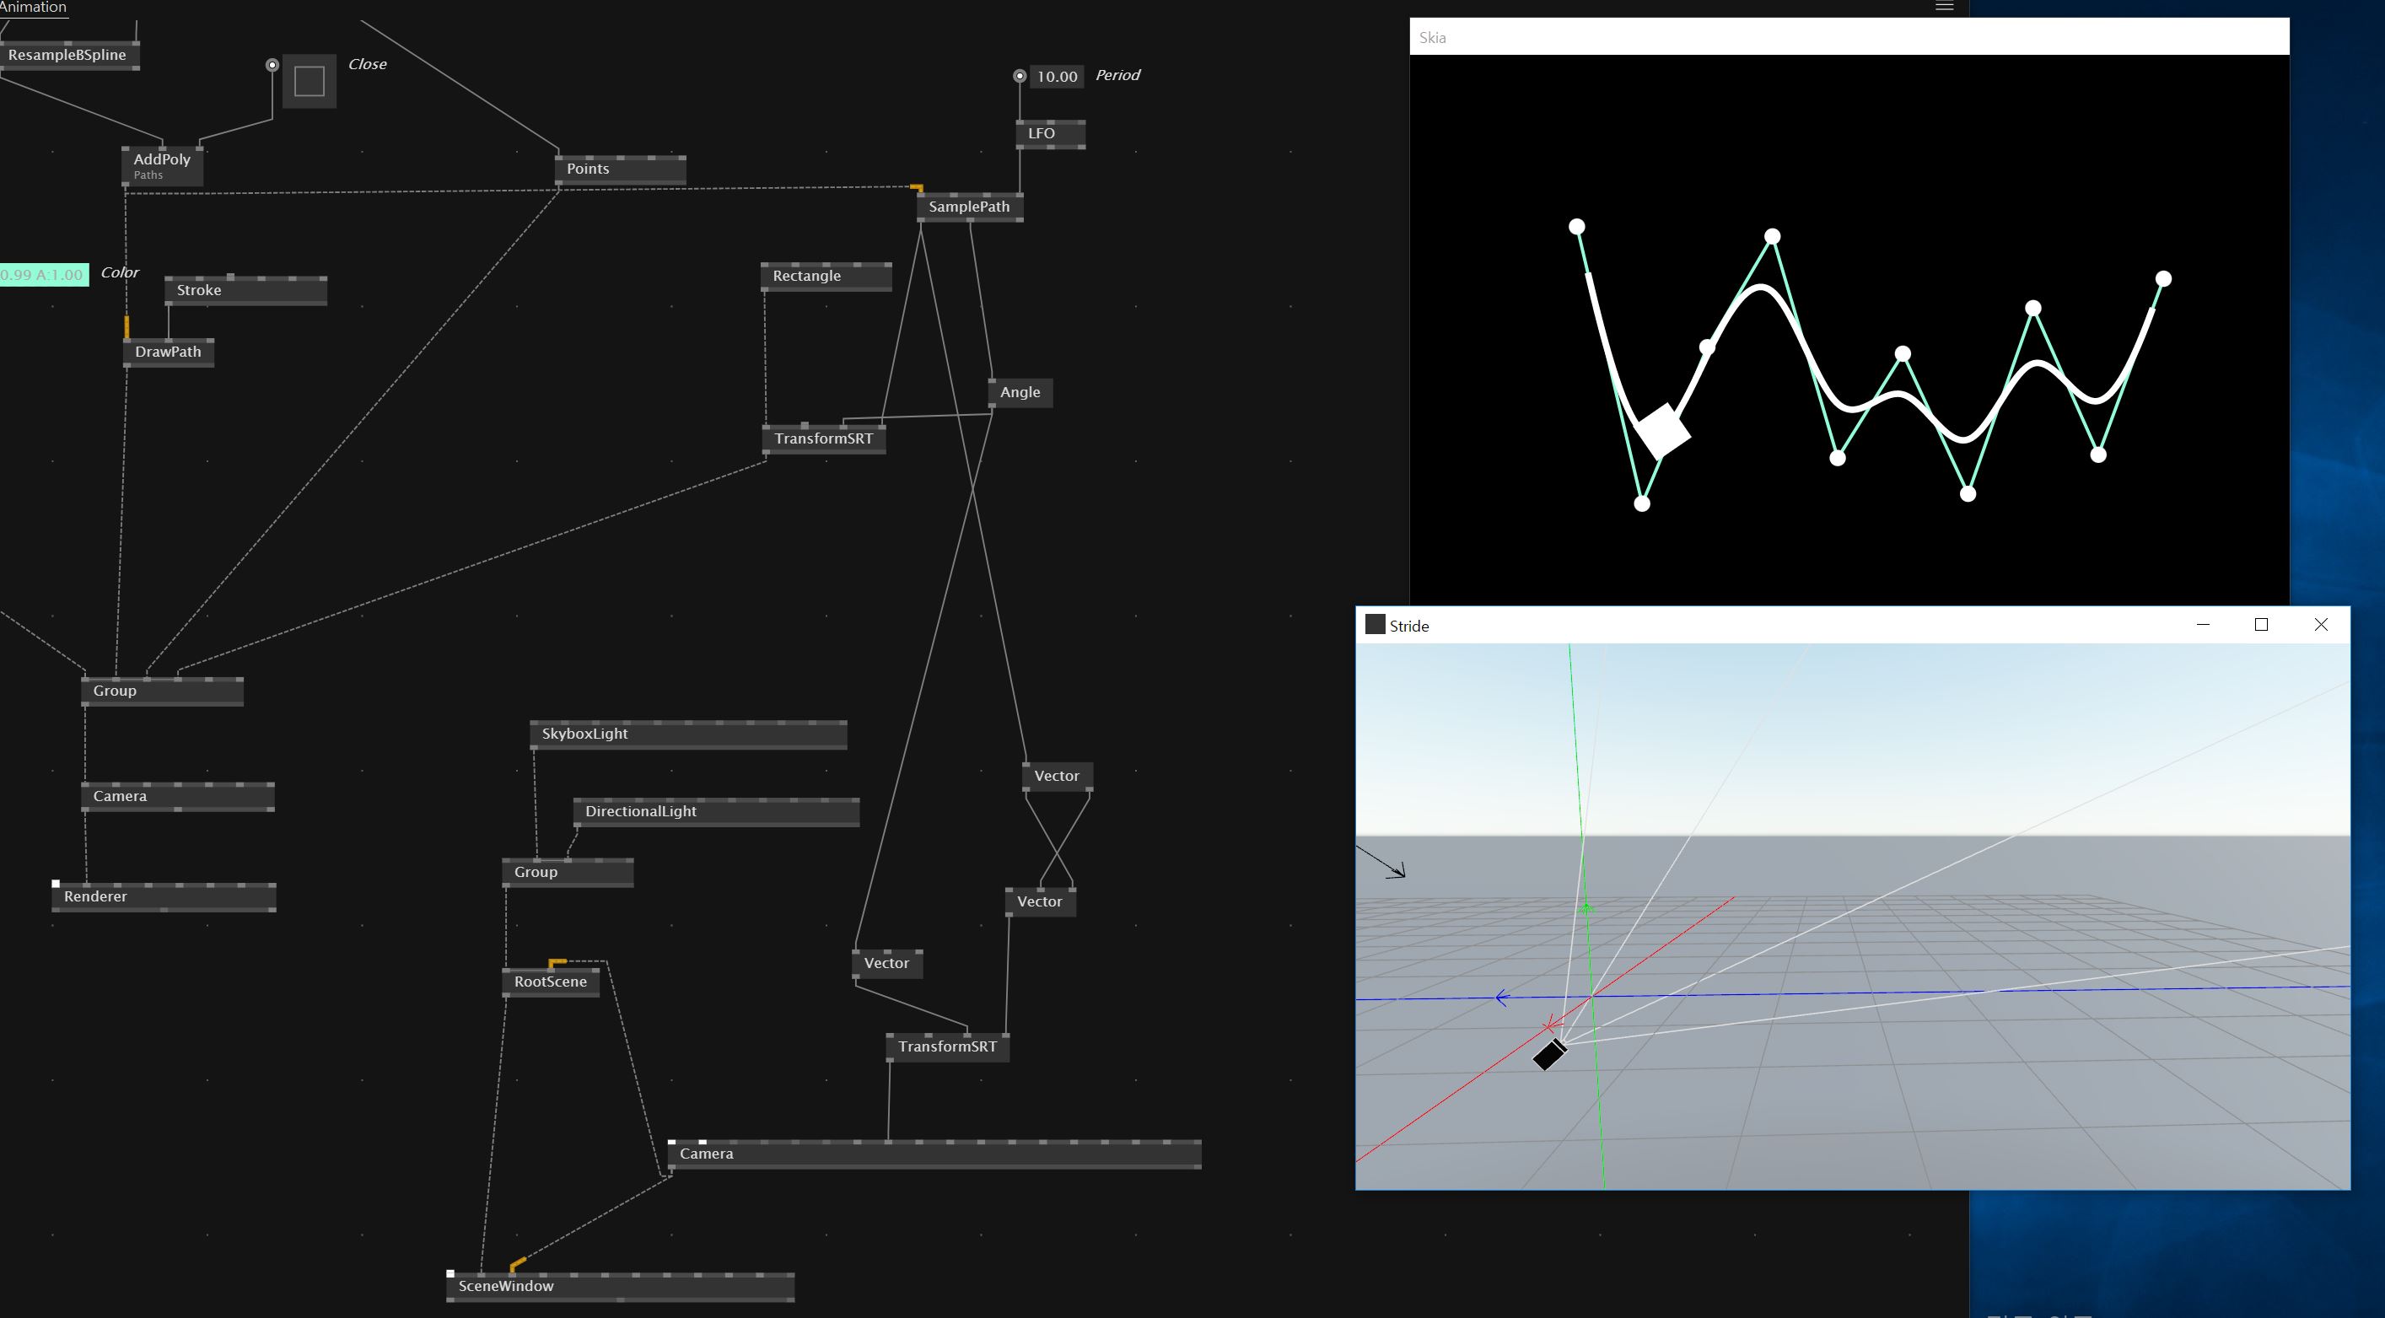Maximize the Stride window
2385x1318 pixels.
click(2261, 625)
